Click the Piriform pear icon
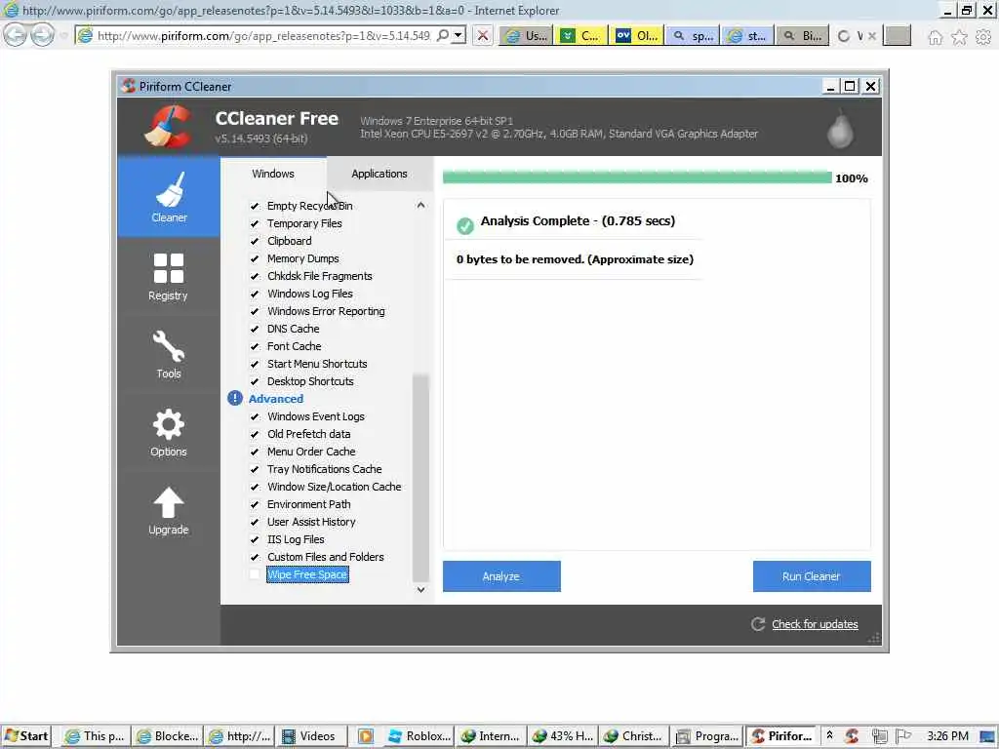This screenshot has width=999, height=749. click(840, 130)
